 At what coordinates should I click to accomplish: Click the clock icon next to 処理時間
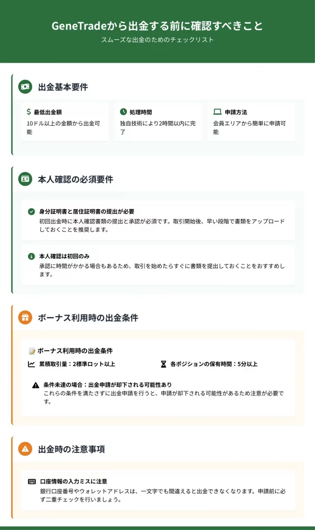pyautogui.click(x=123, y=112)
